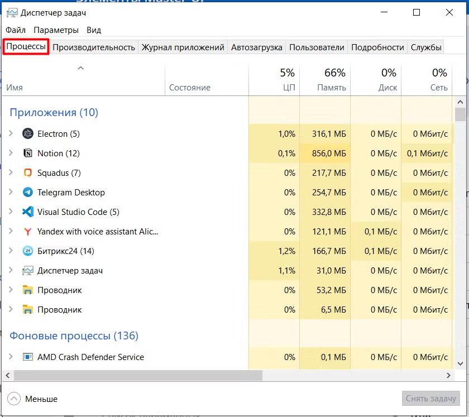Click the second Проводник icon (6,5 МБ)
This screenshot has width=469, height=417.
click(28, 309)
